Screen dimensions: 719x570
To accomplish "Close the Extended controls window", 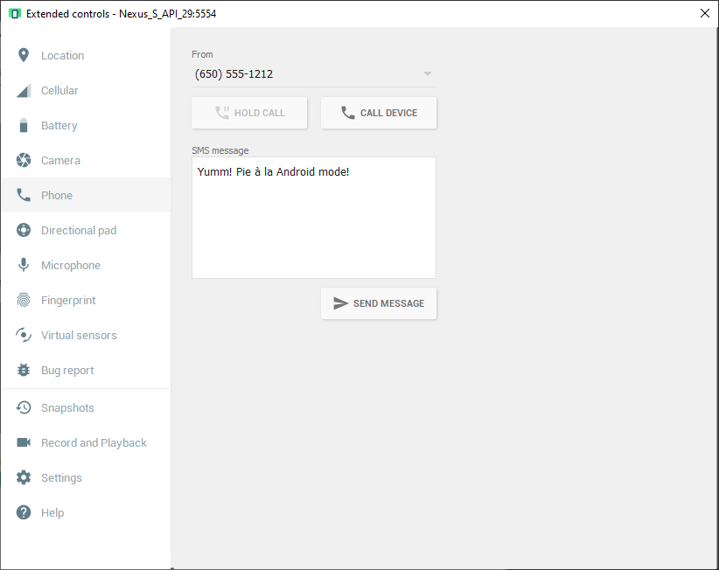I will pyautogui.click(x=704, y=13).
